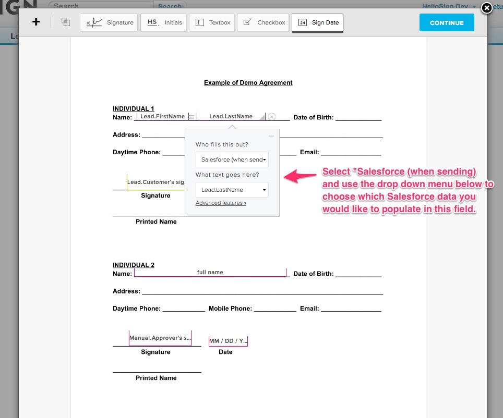The height and width of the screenshot is (418, 503).
Task: Select the 'full name' field under Individual 2
Action: 210,272
